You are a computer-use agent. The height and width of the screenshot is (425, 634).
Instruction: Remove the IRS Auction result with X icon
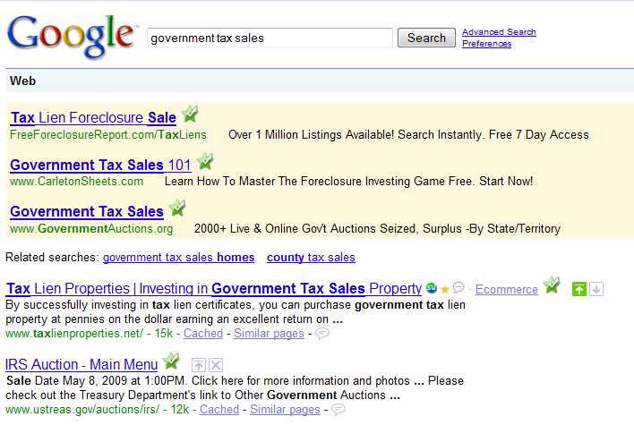216,365
